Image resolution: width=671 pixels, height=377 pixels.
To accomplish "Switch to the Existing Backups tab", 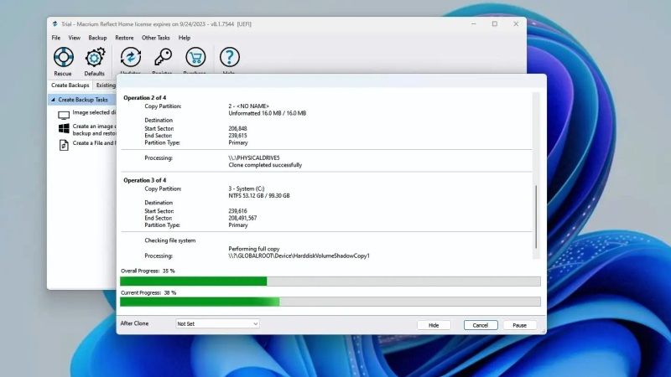I will coord(105,85).
